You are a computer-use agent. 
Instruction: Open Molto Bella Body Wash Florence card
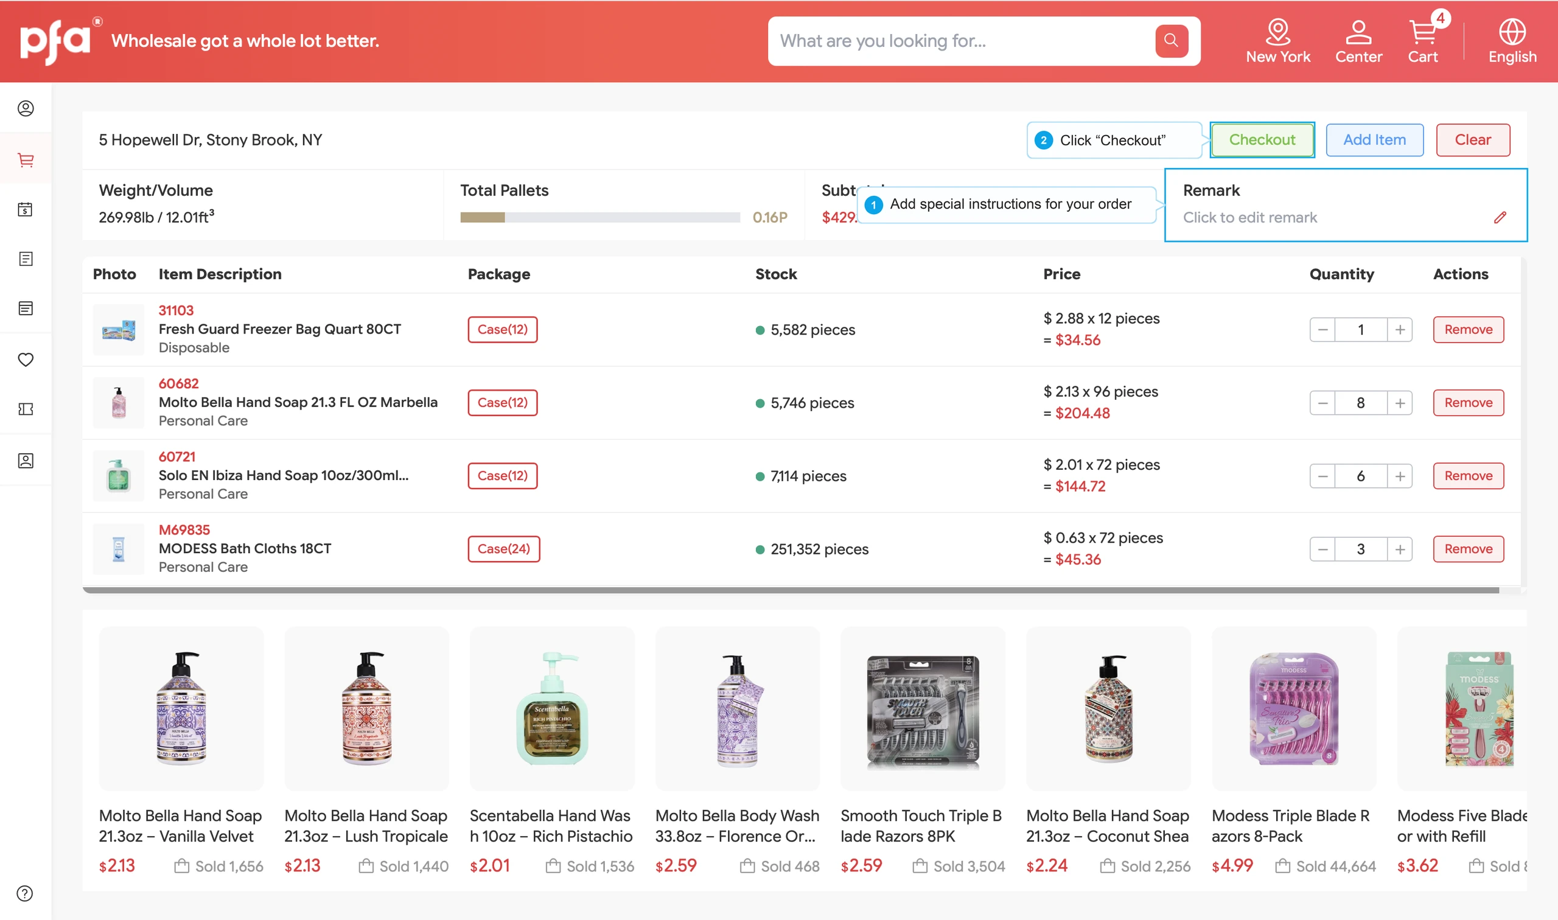point(737,751)
